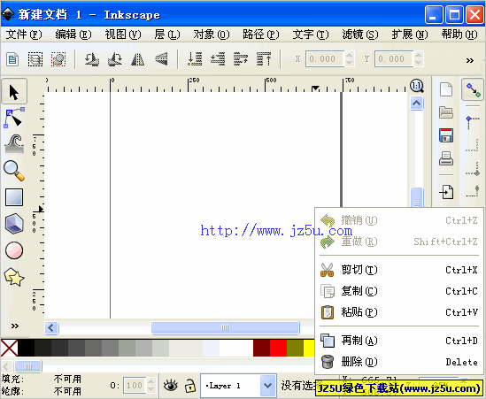The width and height of the screenshot is (486, 399).
Task: Click the Deselect icon
Action: click(58, 59)
